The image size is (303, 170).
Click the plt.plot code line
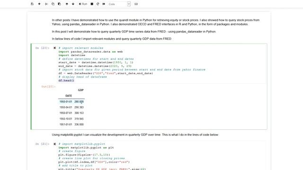[94, 162]
